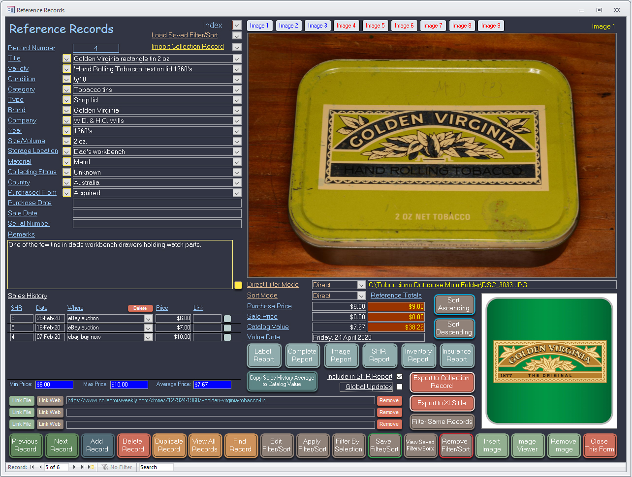Click the Sort Ascending button
Image resolution: width=632 pixels, height=477 pixels.
(454, 304)
